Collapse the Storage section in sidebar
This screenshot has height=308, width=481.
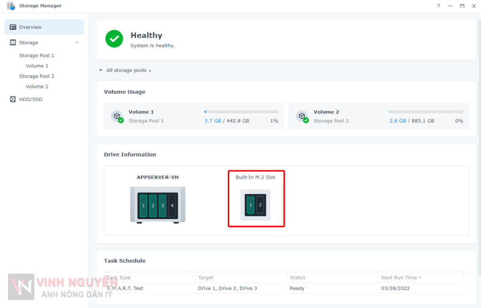[x=77, y=43]
